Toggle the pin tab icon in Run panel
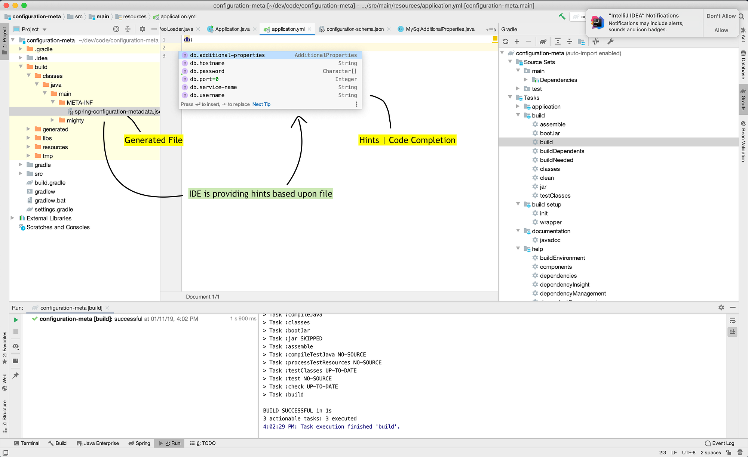Image resolution: width=748 pixels, height=457 pixels. tap(16, 376)
